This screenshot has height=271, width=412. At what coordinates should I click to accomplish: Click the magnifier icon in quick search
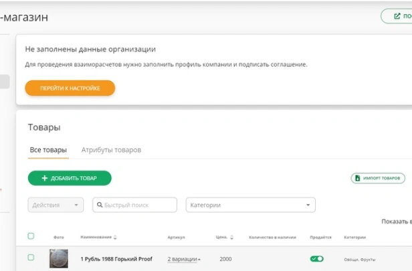(x=100, y=205)
